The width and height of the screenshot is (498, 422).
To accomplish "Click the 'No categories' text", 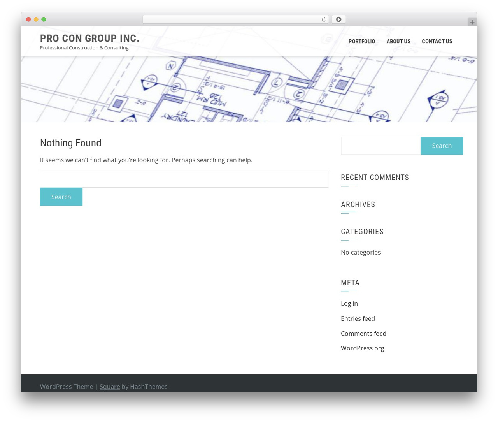I will coord(361,252).
